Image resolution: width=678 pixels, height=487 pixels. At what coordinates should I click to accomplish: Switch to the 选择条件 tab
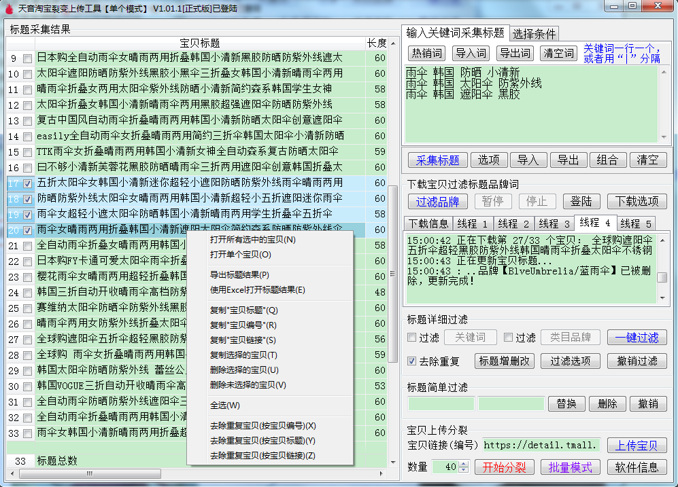click(534, 33)
